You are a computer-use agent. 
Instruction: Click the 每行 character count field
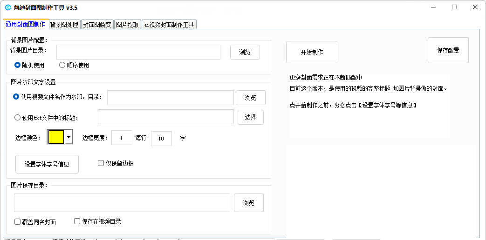162,139
